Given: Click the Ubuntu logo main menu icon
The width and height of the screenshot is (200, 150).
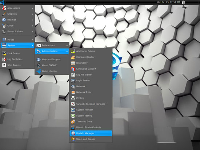Looking at the screenshot, I should click(x=3, y=2).
